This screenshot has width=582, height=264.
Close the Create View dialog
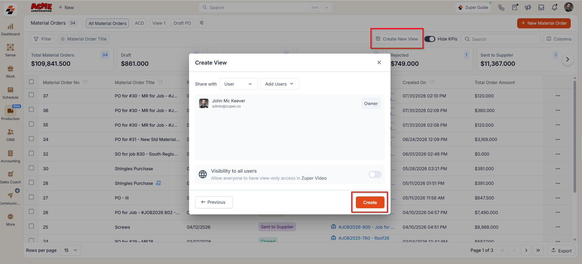(x=379, y=62)
